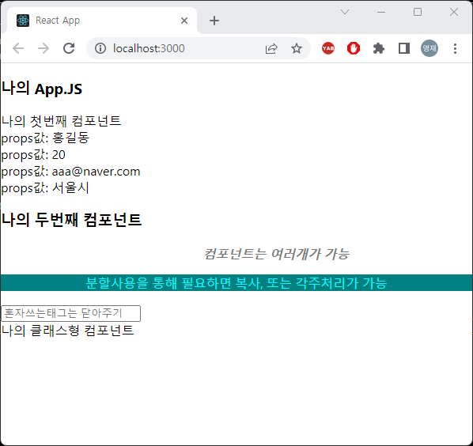
Task: Click the teal banner 분할사용을 통해 text
Action: 236,283
